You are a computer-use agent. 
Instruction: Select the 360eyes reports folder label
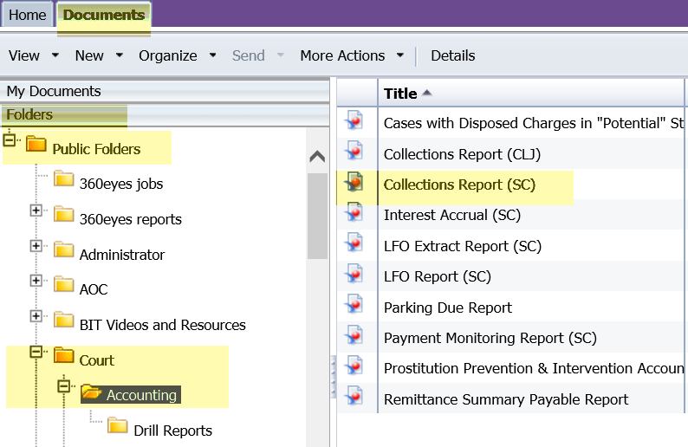pyautogui.click(x=130, y=219)
